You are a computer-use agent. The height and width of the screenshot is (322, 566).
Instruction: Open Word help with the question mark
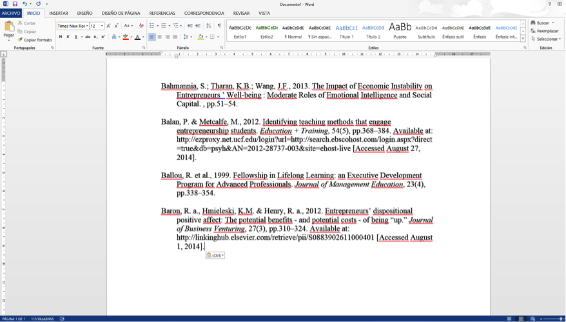[550, 4]
